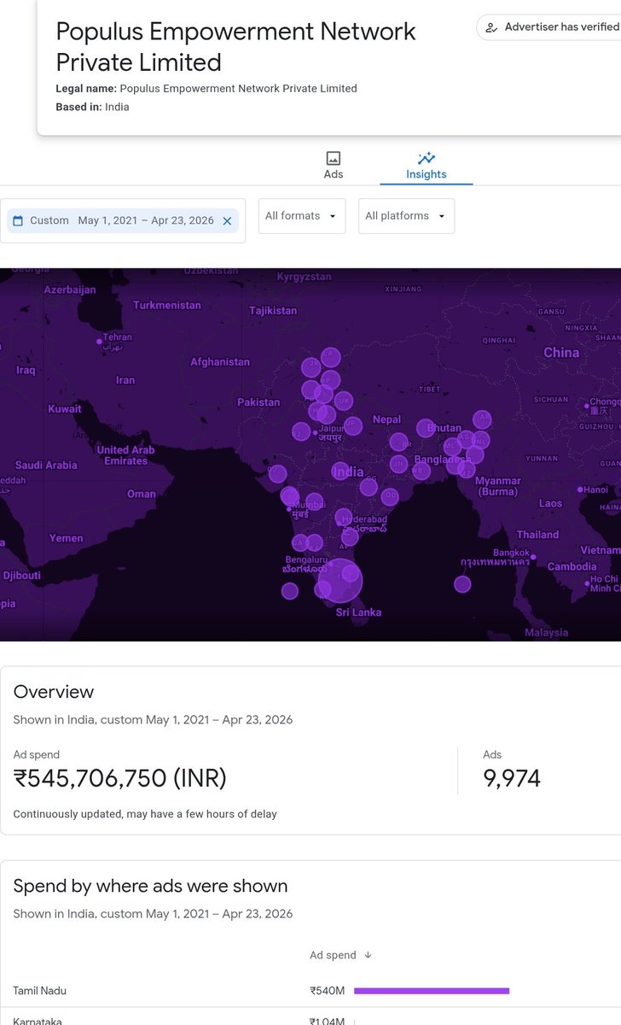This screenshot has width=621, height=1025.
Task: Click the Based in: India line
Action: tap(93, 107)
